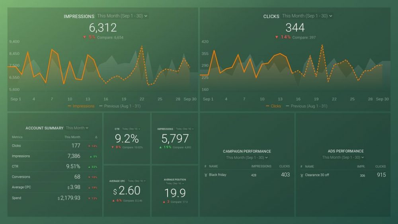Screen dimensions: 398x224
Task: Toggle the orange Impressions series in chart legend
Action: click(x=81, y=106)
